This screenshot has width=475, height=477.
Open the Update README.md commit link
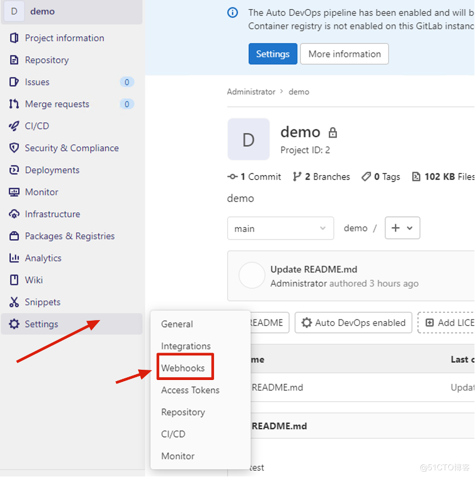coord(314,269)
